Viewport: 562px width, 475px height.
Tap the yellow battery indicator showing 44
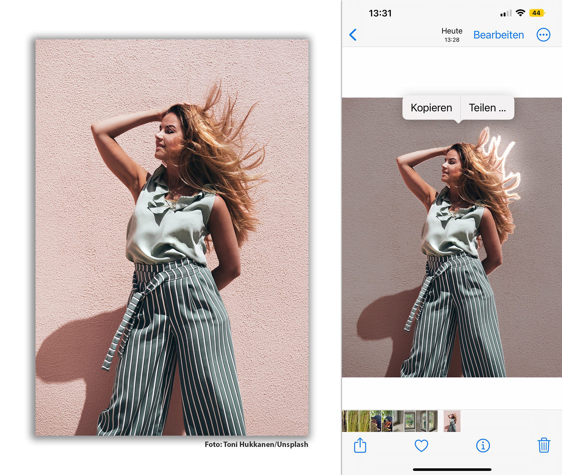coord(537,13)
